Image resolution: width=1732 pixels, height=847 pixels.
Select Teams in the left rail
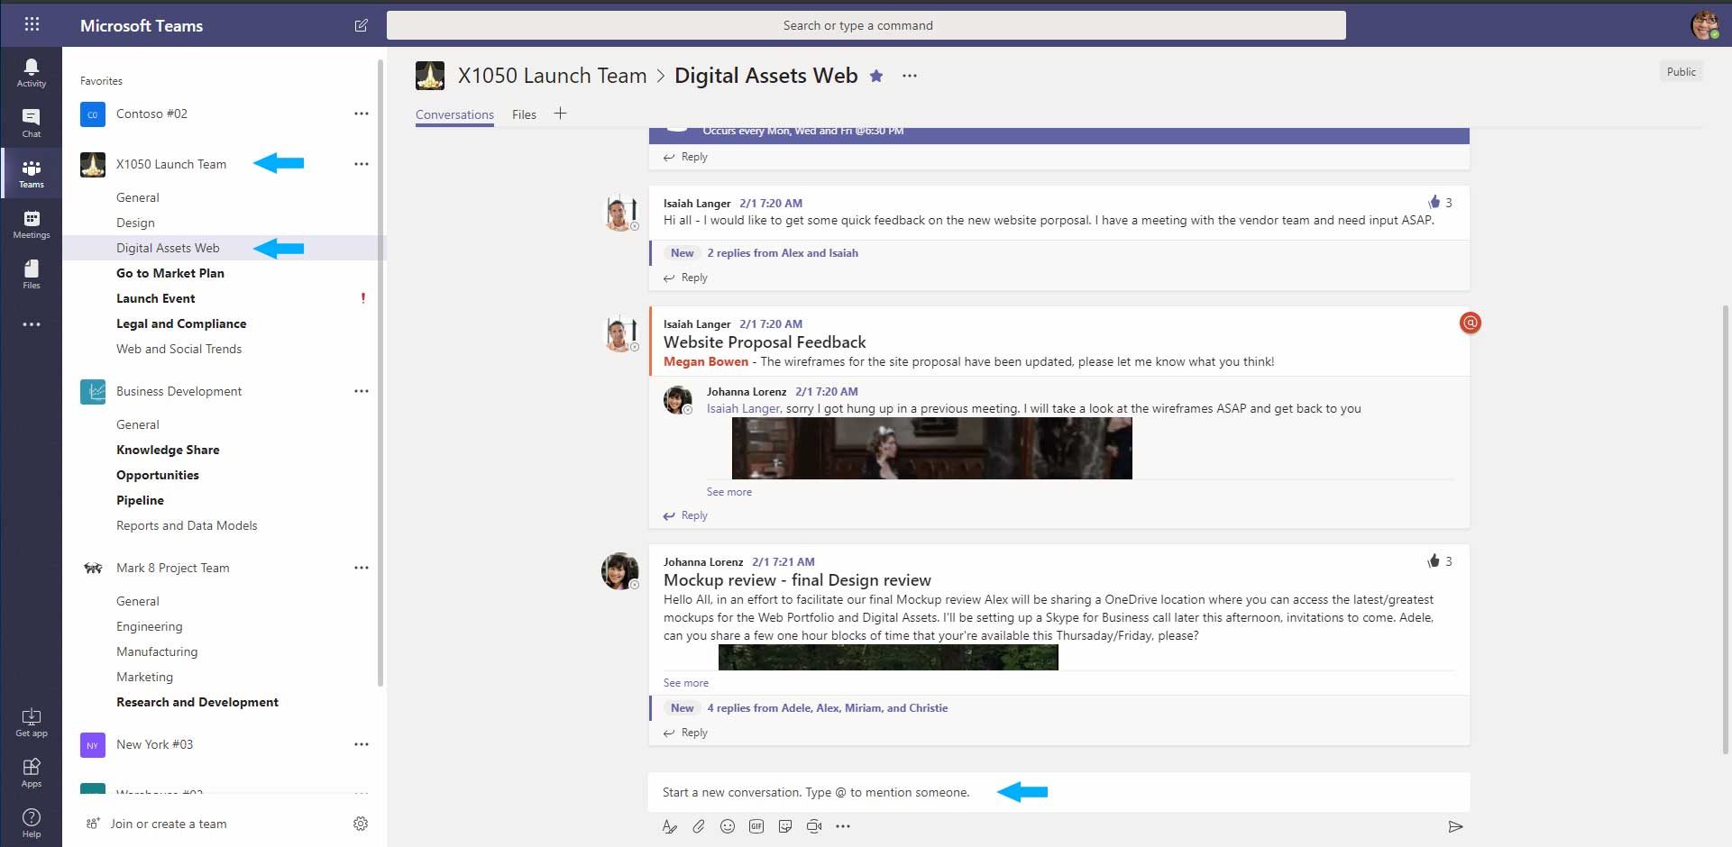[x=32, y=173]
